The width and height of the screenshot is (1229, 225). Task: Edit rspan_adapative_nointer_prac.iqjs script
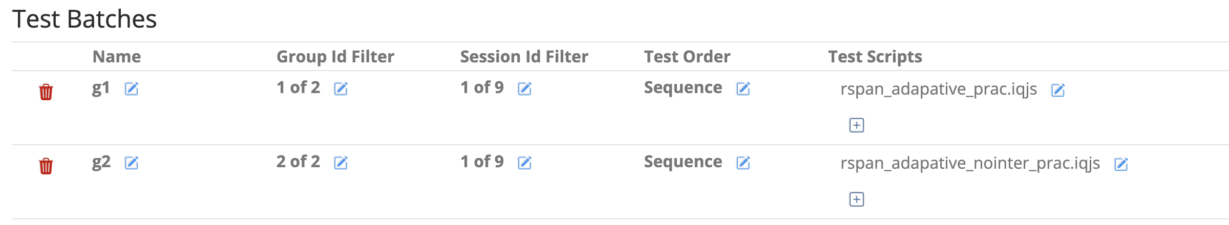1121,165
